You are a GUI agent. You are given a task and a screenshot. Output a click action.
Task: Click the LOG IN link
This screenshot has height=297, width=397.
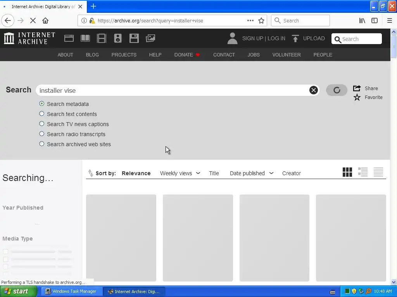(x=276, y=38)
